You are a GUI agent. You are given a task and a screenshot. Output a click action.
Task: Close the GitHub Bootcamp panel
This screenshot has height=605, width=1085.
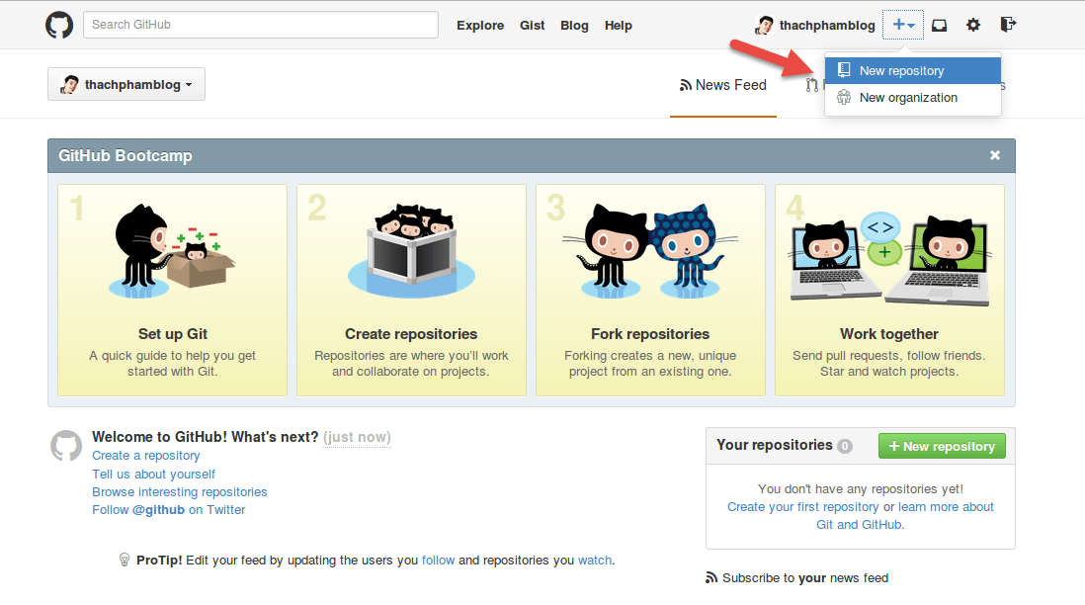(995, 155)
